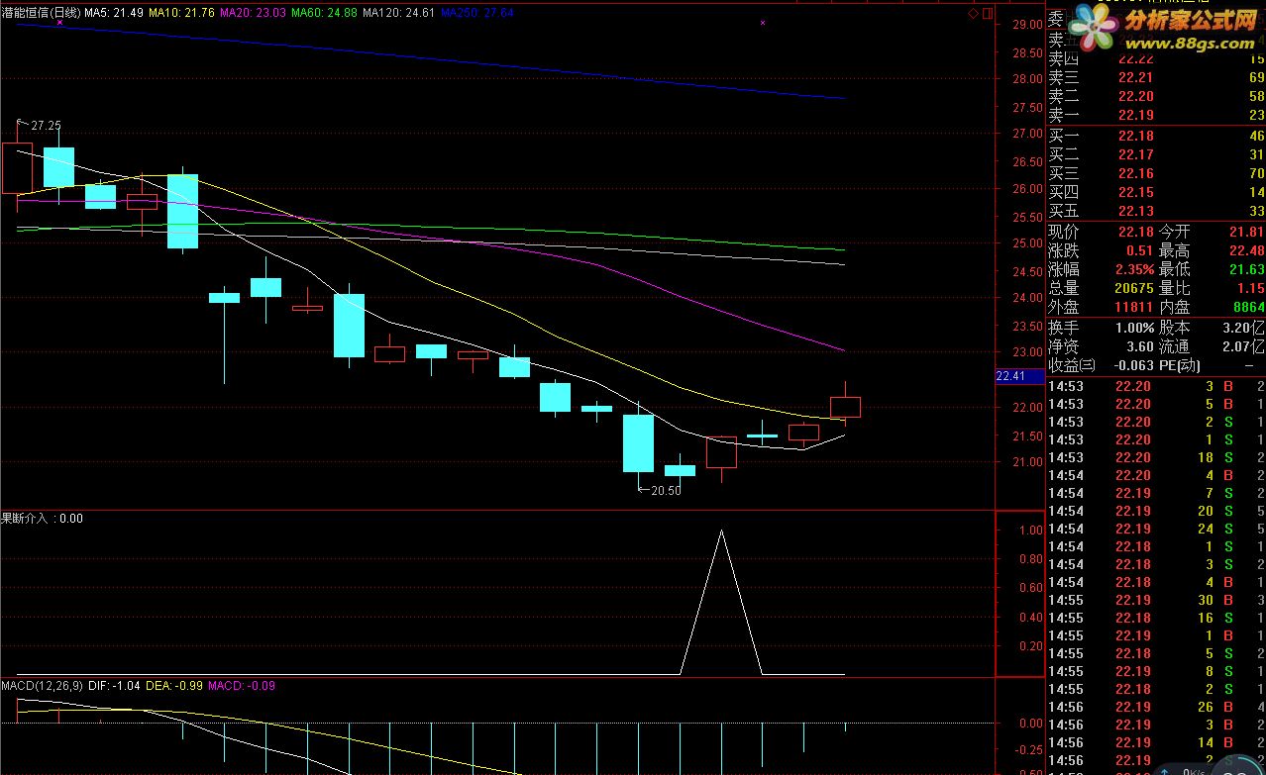1266x775 pixels.
Task: Click the 14:53 trade row with volume 18
Action: [1156, 457]
